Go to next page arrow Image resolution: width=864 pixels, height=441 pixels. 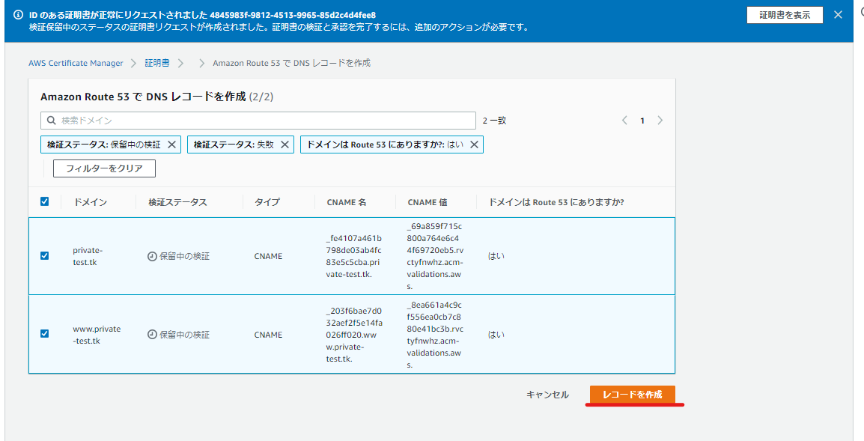click(x=660, y=121)
